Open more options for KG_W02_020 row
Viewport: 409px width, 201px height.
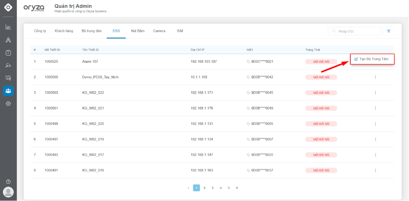point(375,124)
